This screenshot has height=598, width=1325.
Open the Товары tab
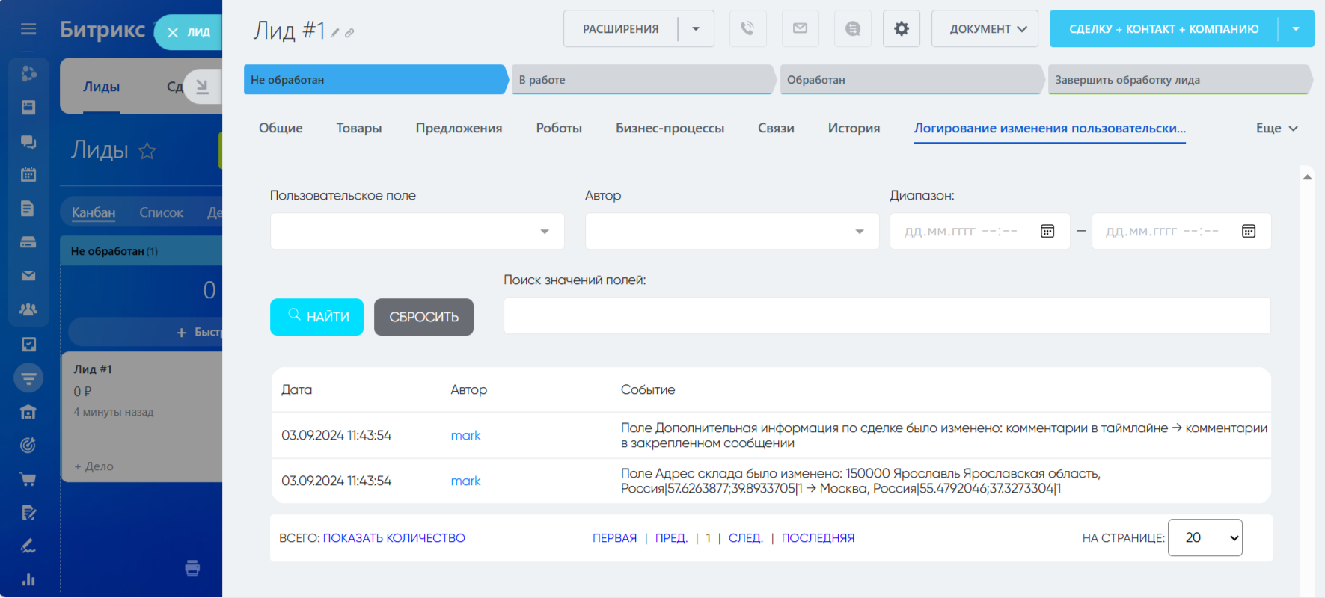(359, 128)
